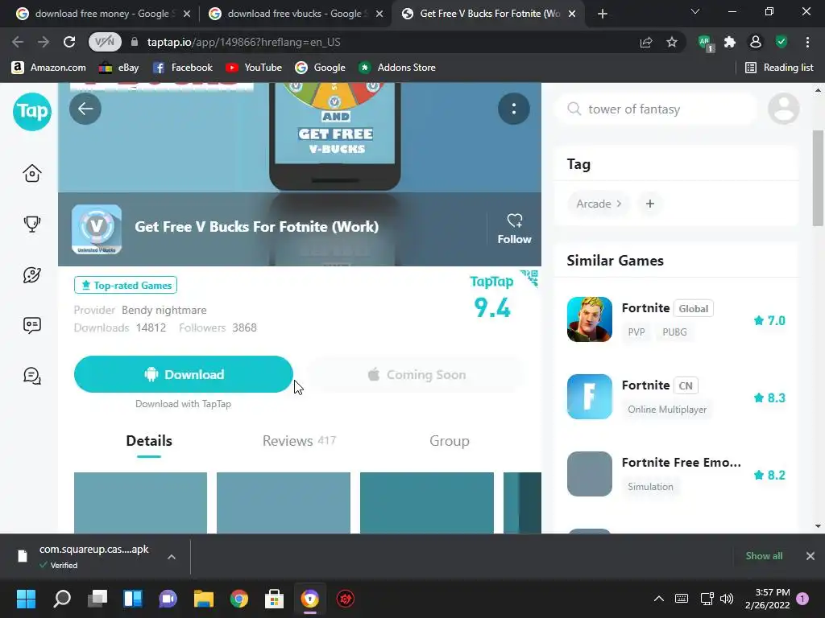Click Show all downloads
The width and height of the screenshot is (825, 618).
(764, 556)
